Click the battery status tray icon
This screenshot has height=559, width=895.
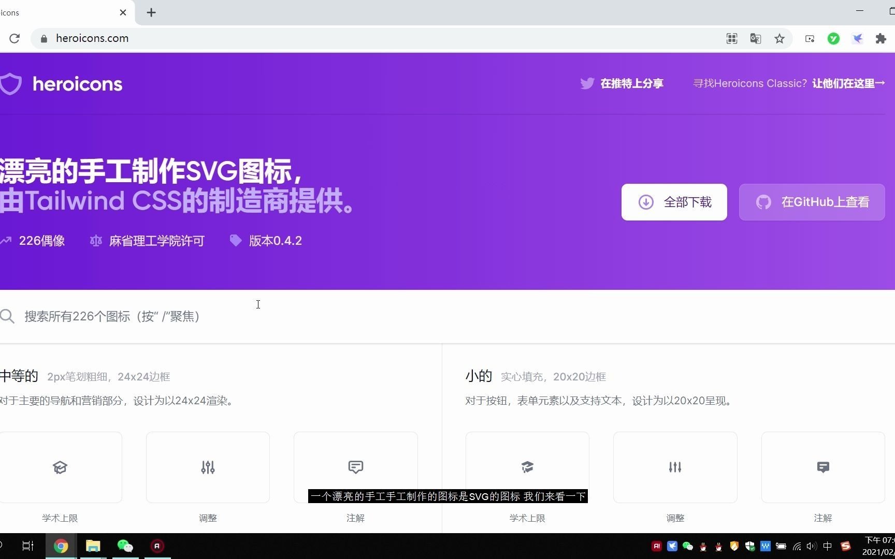tap(781, 546)
